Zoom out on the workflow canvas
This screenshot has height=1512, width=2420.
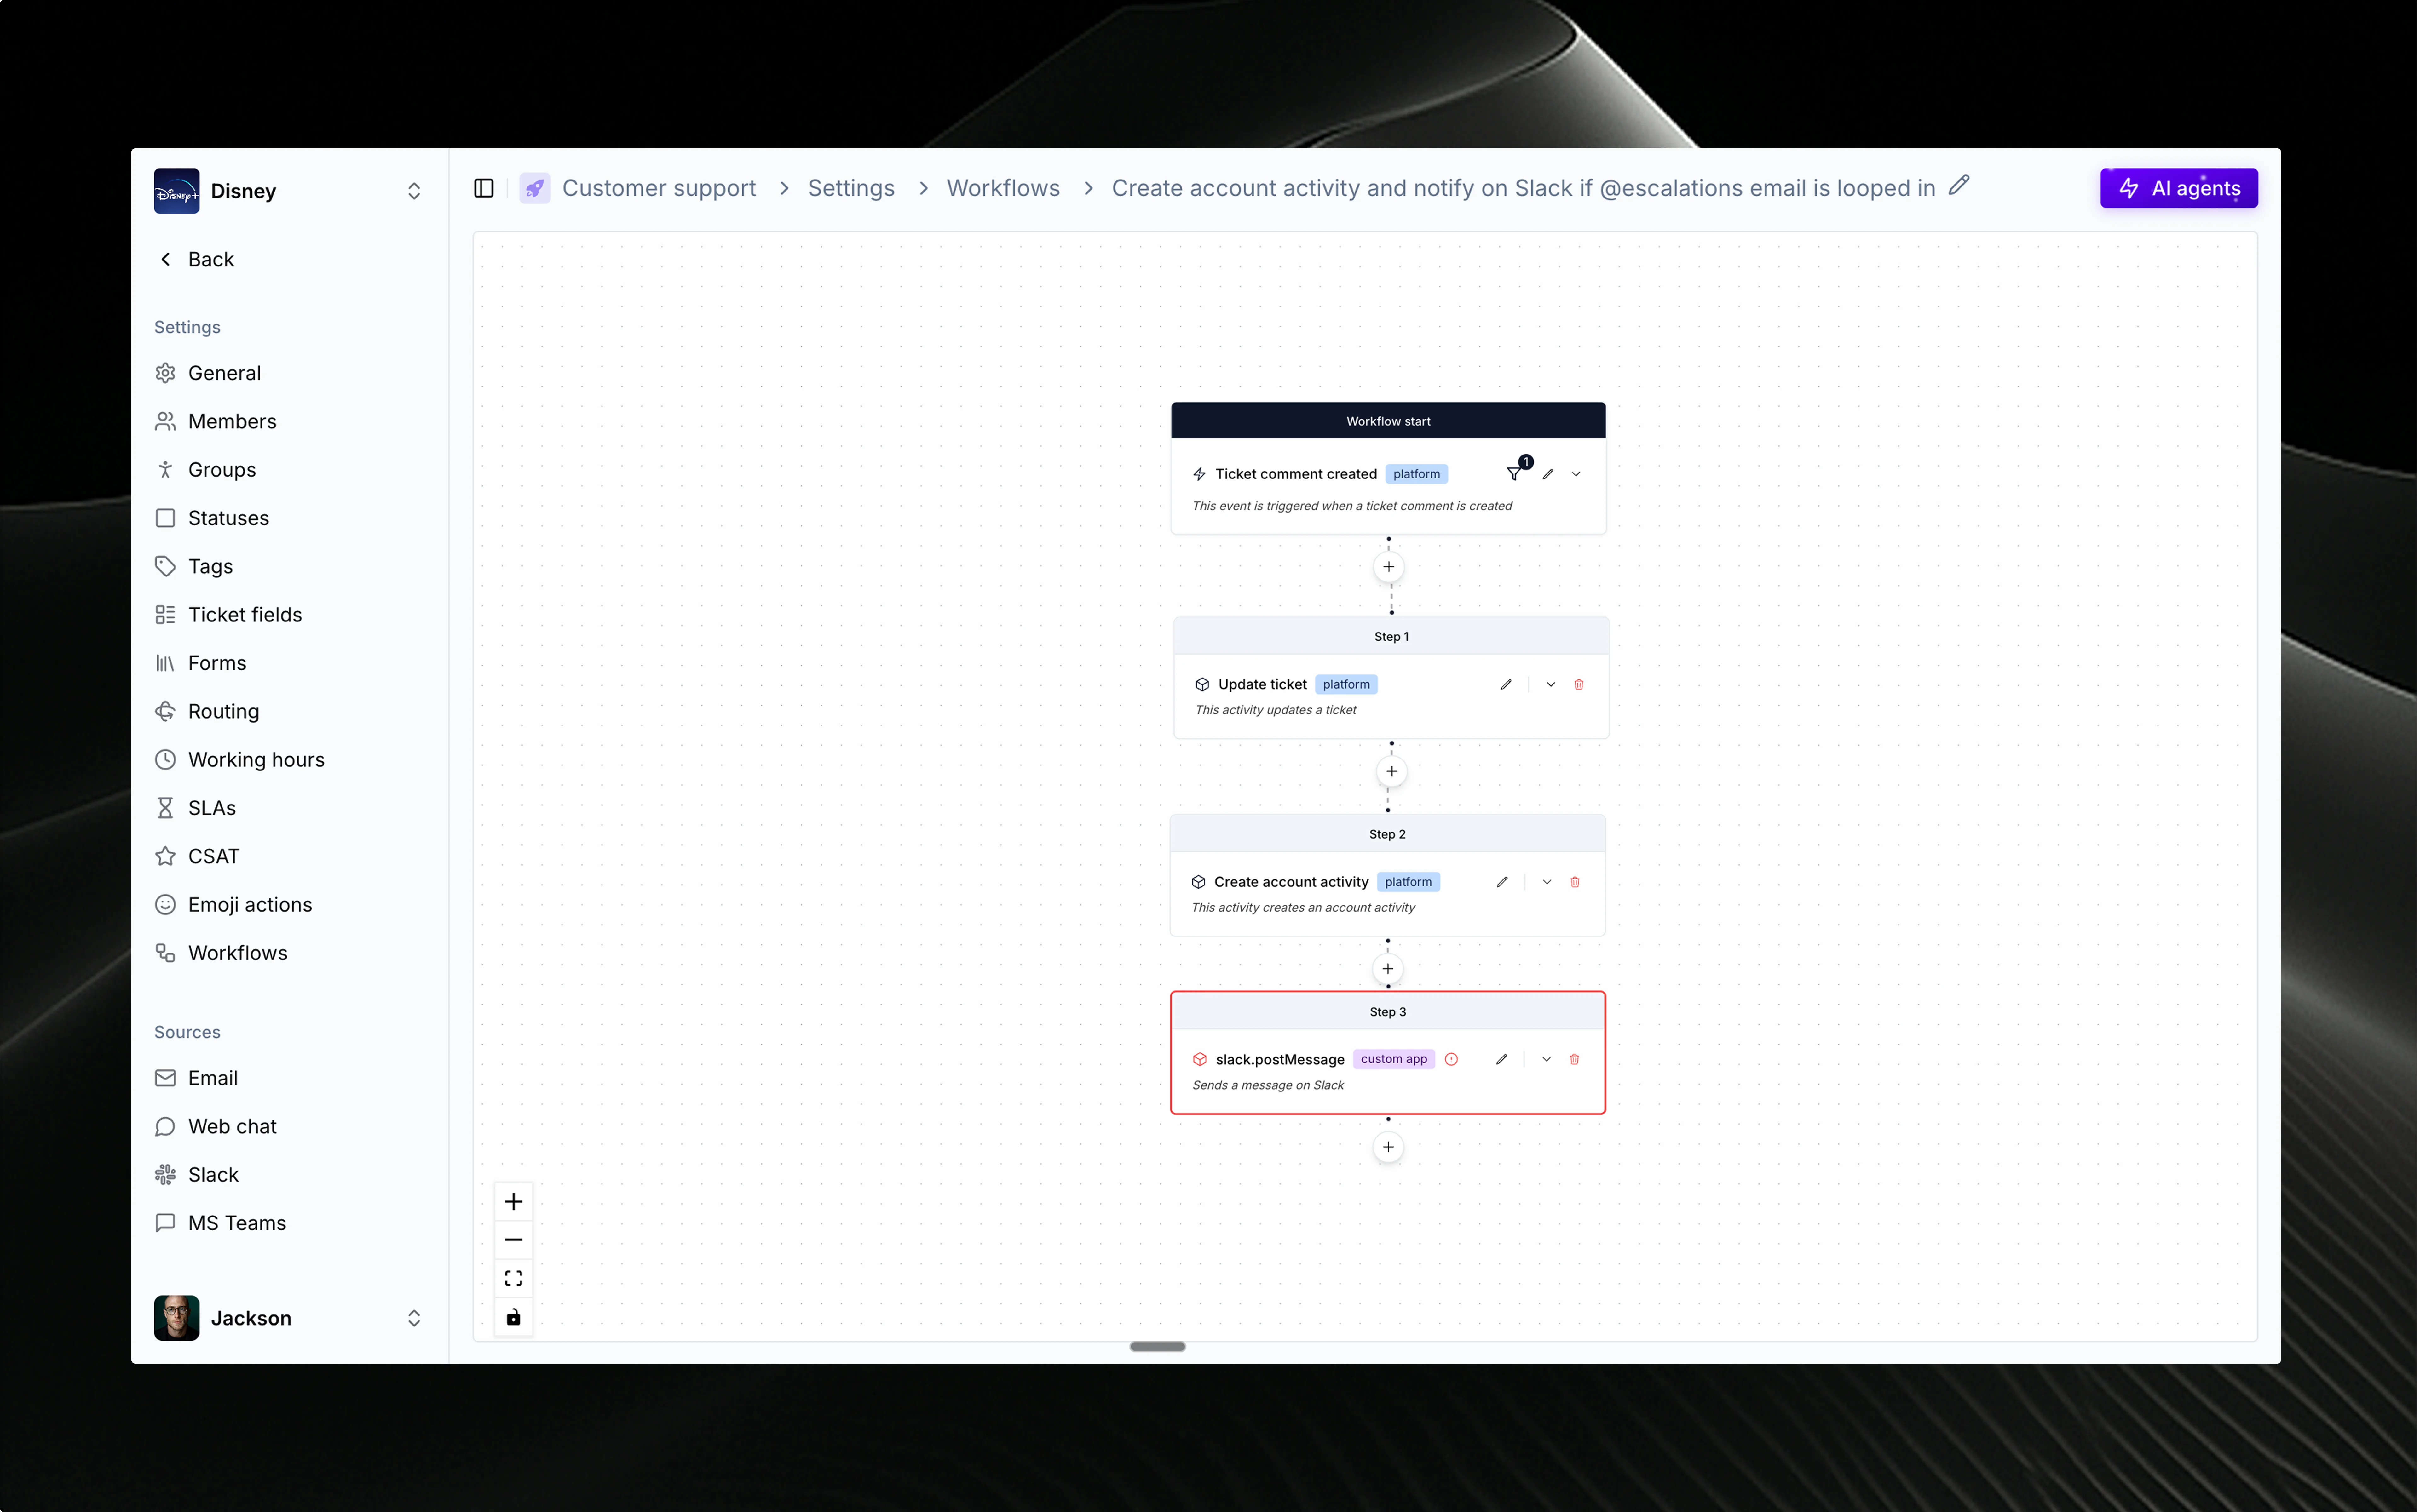[x=514, y=1240]
